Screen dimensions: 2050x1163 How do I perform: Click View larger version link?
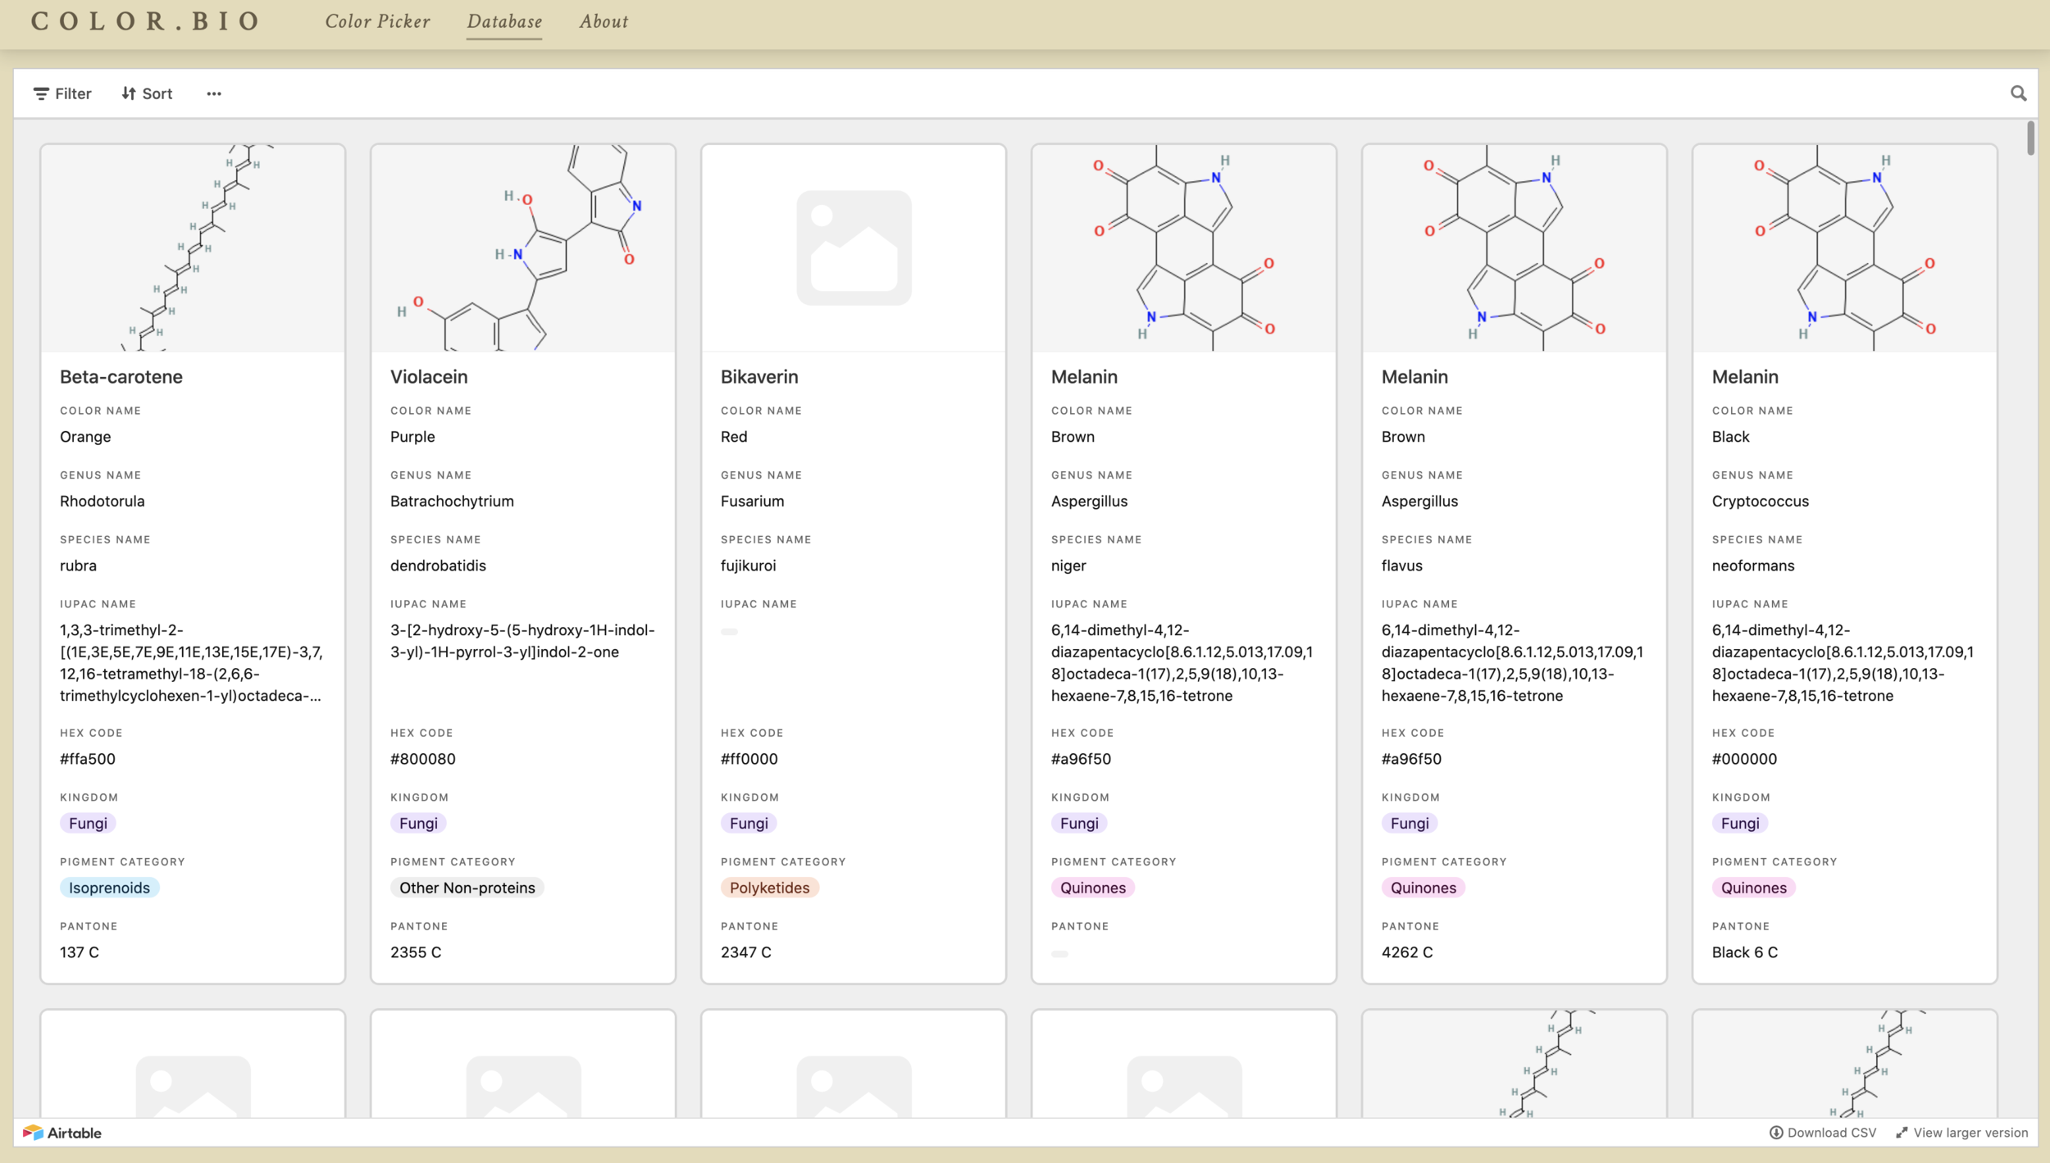1961,1133
